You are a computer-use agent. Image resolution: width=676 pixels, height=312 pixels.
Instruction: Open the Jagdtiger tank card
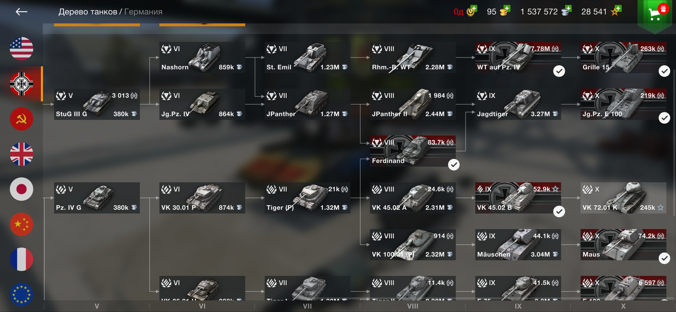click(518, 104)
